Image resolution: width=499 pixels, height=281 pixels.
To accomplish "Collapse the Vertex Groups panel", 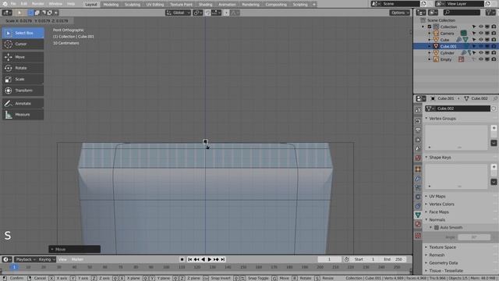I will pos(443,119).
